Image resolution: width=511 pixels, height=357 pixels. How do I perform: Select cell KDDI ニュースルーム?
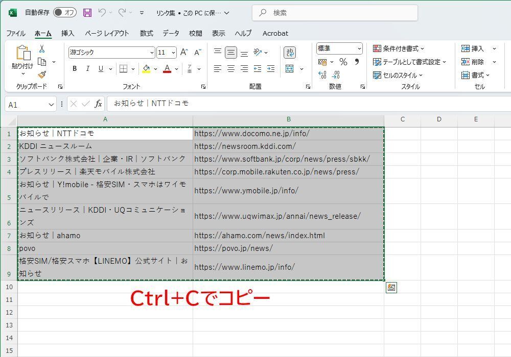click(105, 146)
